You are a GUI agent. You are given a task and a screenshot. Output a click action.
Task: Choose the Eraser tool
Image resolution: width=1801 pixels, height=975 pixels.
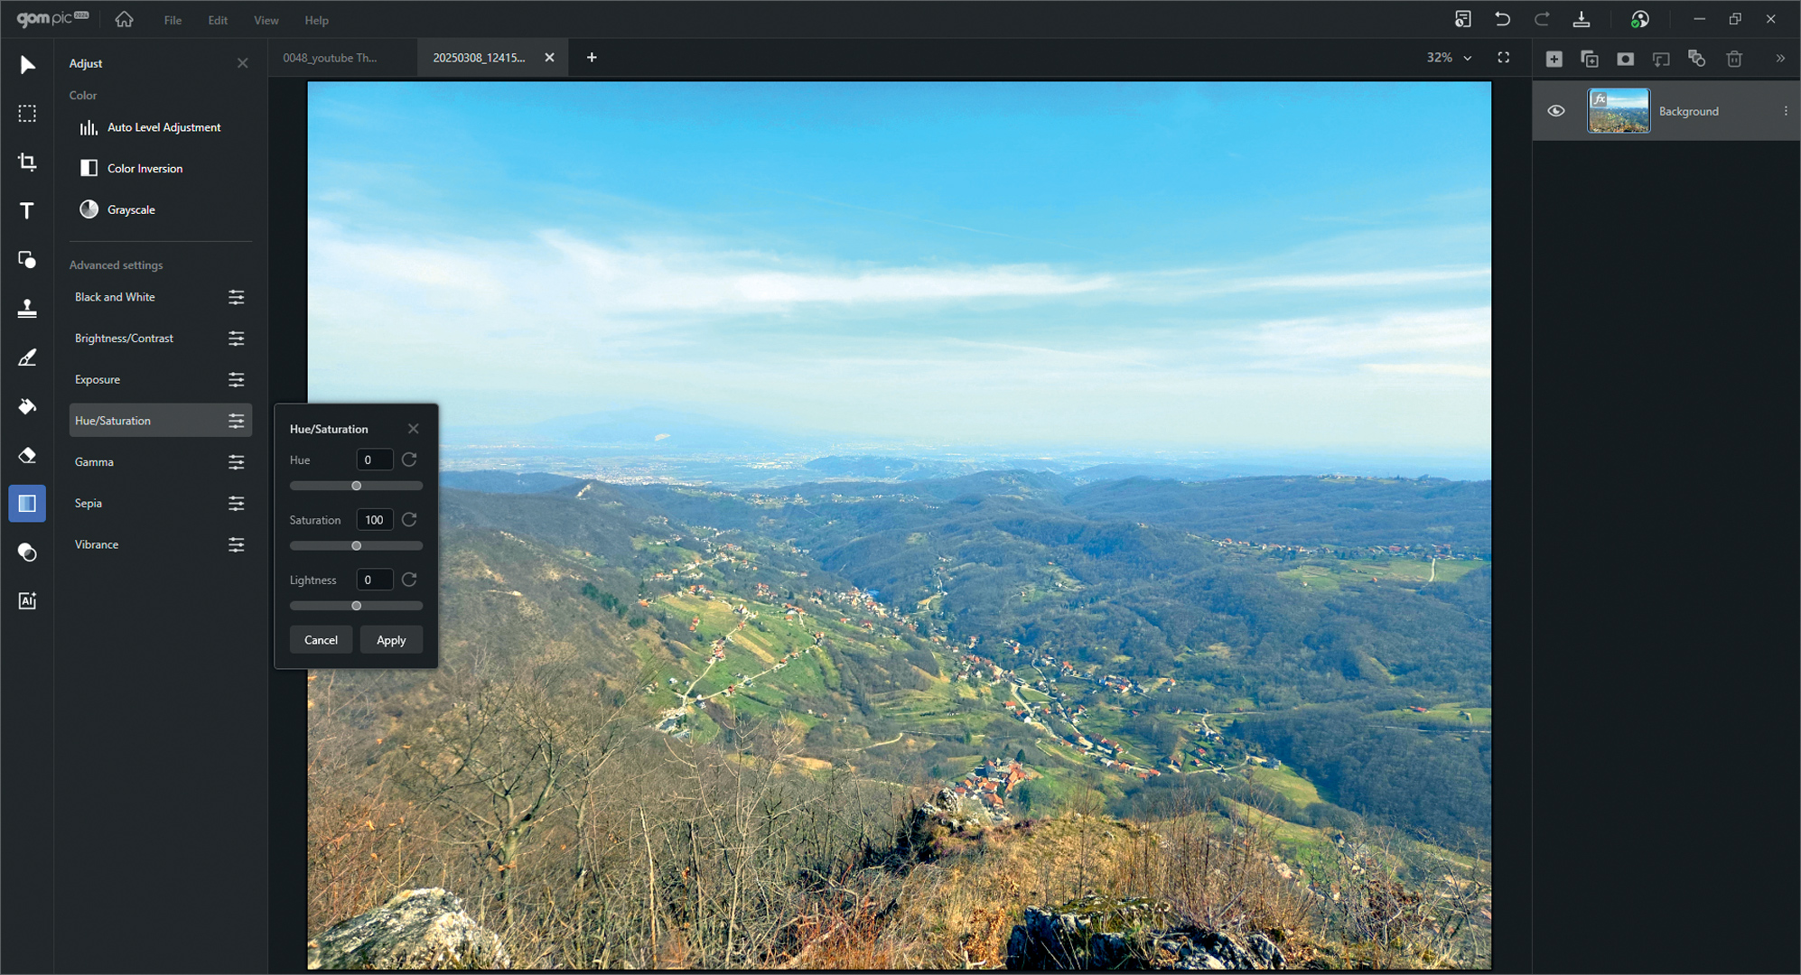[27, 455]
